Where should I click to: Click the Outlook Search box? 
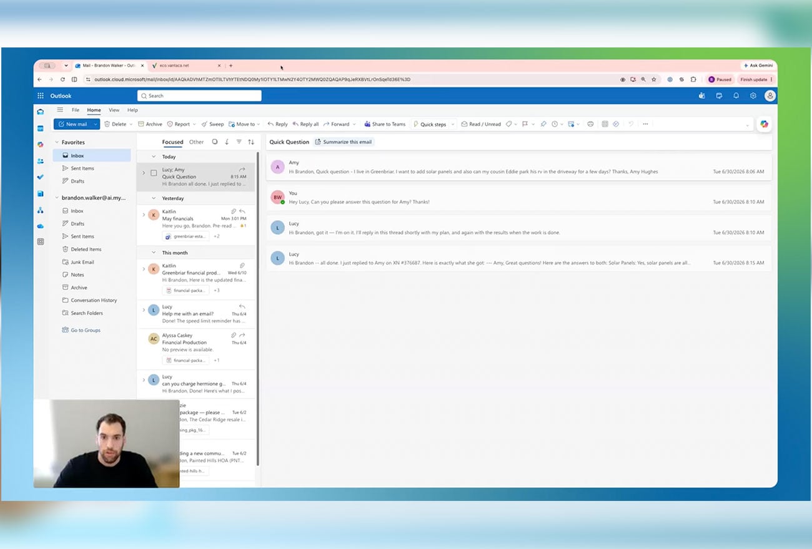point(199,95)
